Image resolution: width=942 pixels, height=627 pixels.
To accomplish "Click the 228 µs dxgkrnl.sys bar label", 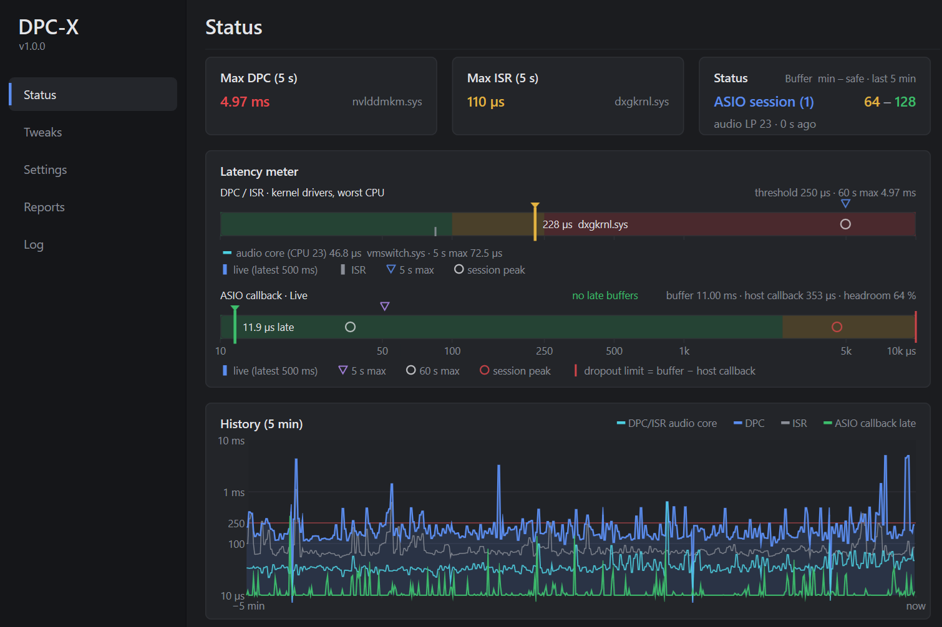I will pyautogui.click(x=585, y=224).
